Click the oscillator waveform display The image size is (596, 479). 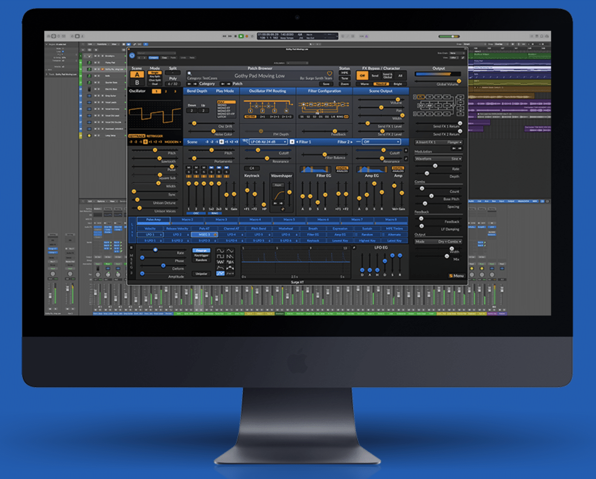click(155, 115)
